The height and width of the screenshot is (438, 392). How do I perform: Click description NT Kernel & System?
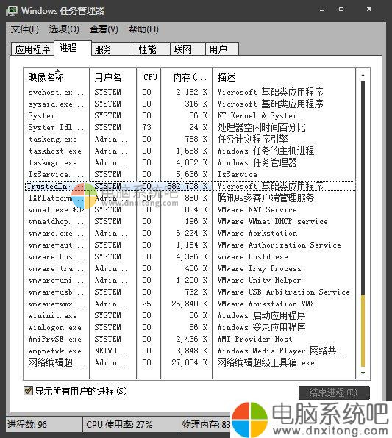coord(257,115)
